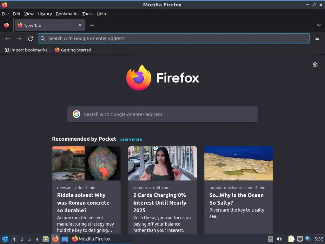Open the Roman concrete article thumbnail
Image resolution: width=325 pixels, height=244 pixels.
click(86, 163)
